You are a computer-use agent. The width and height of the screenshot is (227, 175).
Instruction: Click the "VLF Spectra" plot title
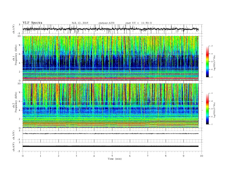32,23
